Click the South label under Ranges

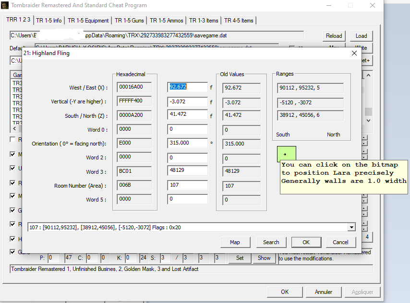[x=283, y=135]
